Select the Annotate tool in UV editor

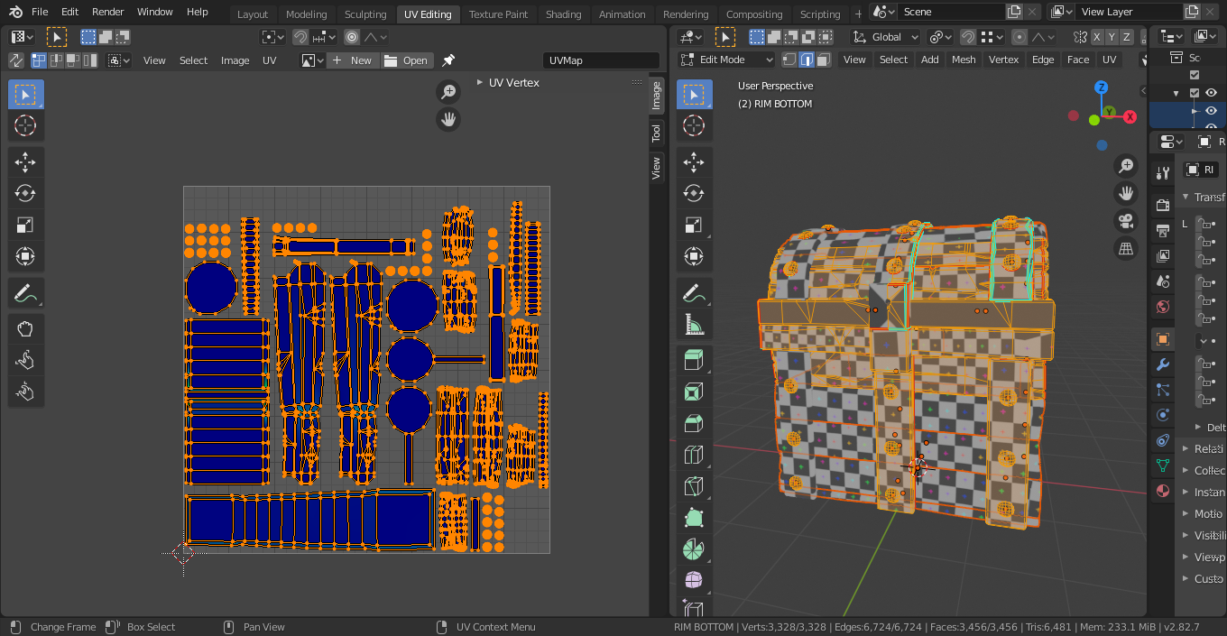(x=25, y=292)
